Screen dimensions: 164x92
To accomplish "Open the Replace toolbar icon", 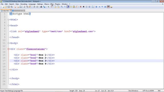I will point(44,7).
